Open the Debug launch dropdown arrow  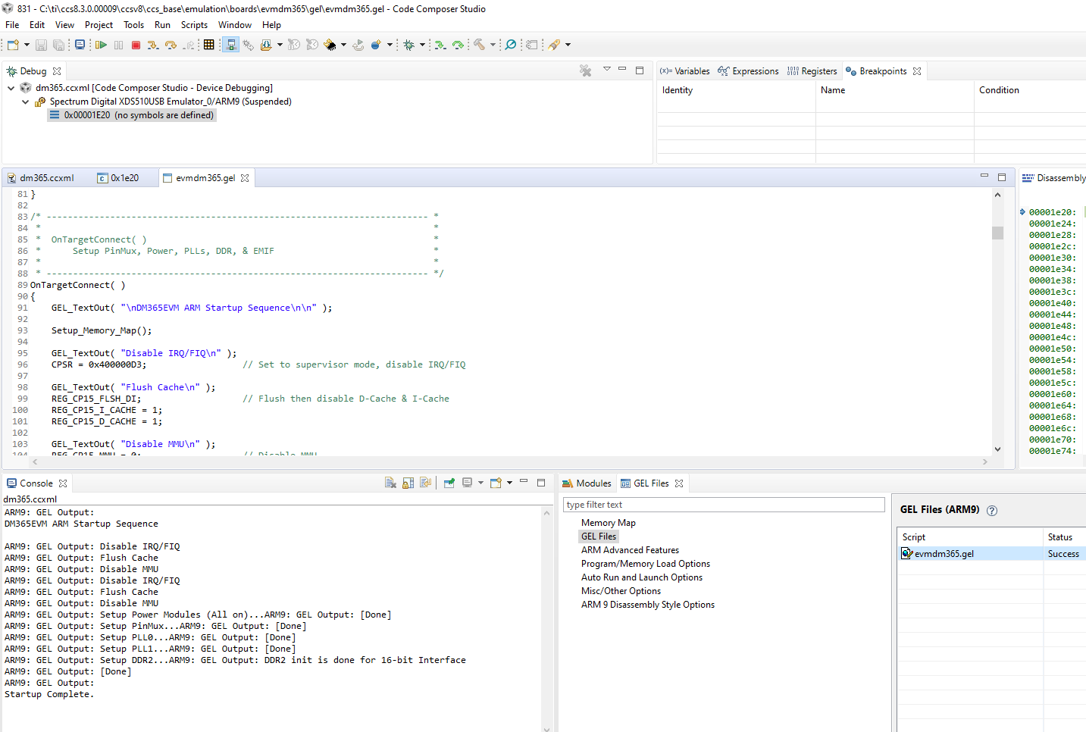(422, 45)
